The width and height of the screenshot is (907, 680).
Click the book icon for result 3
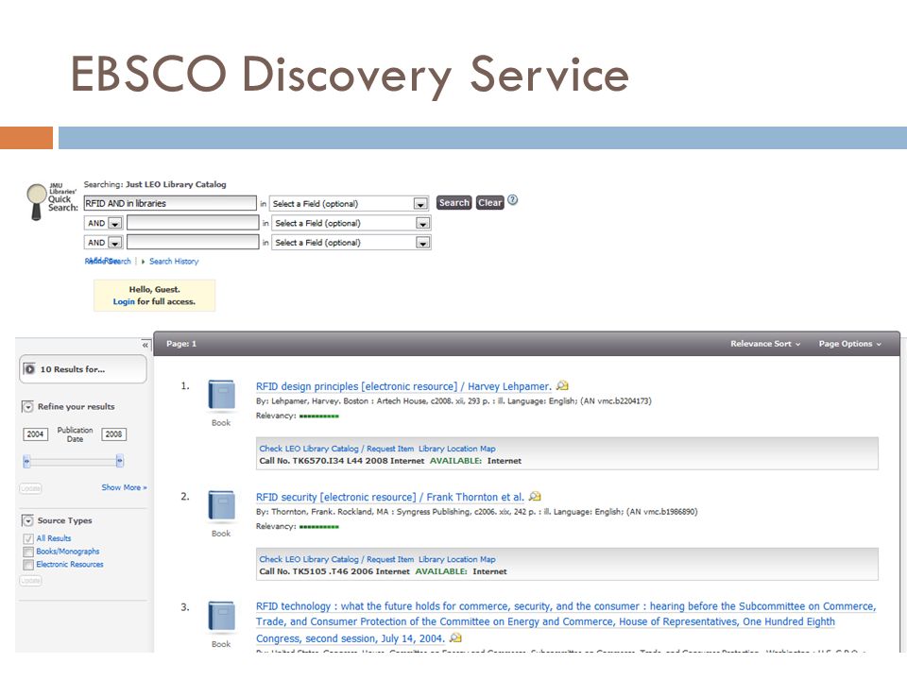pos(221,616)
